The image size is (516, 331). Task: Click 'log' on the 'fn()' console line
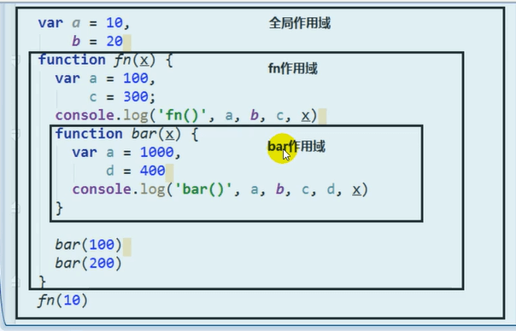tap(136, 116)
